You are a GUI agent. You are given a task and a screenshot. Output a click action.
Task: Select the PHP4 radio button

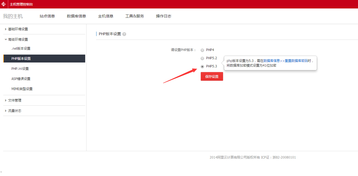(202, 50)
